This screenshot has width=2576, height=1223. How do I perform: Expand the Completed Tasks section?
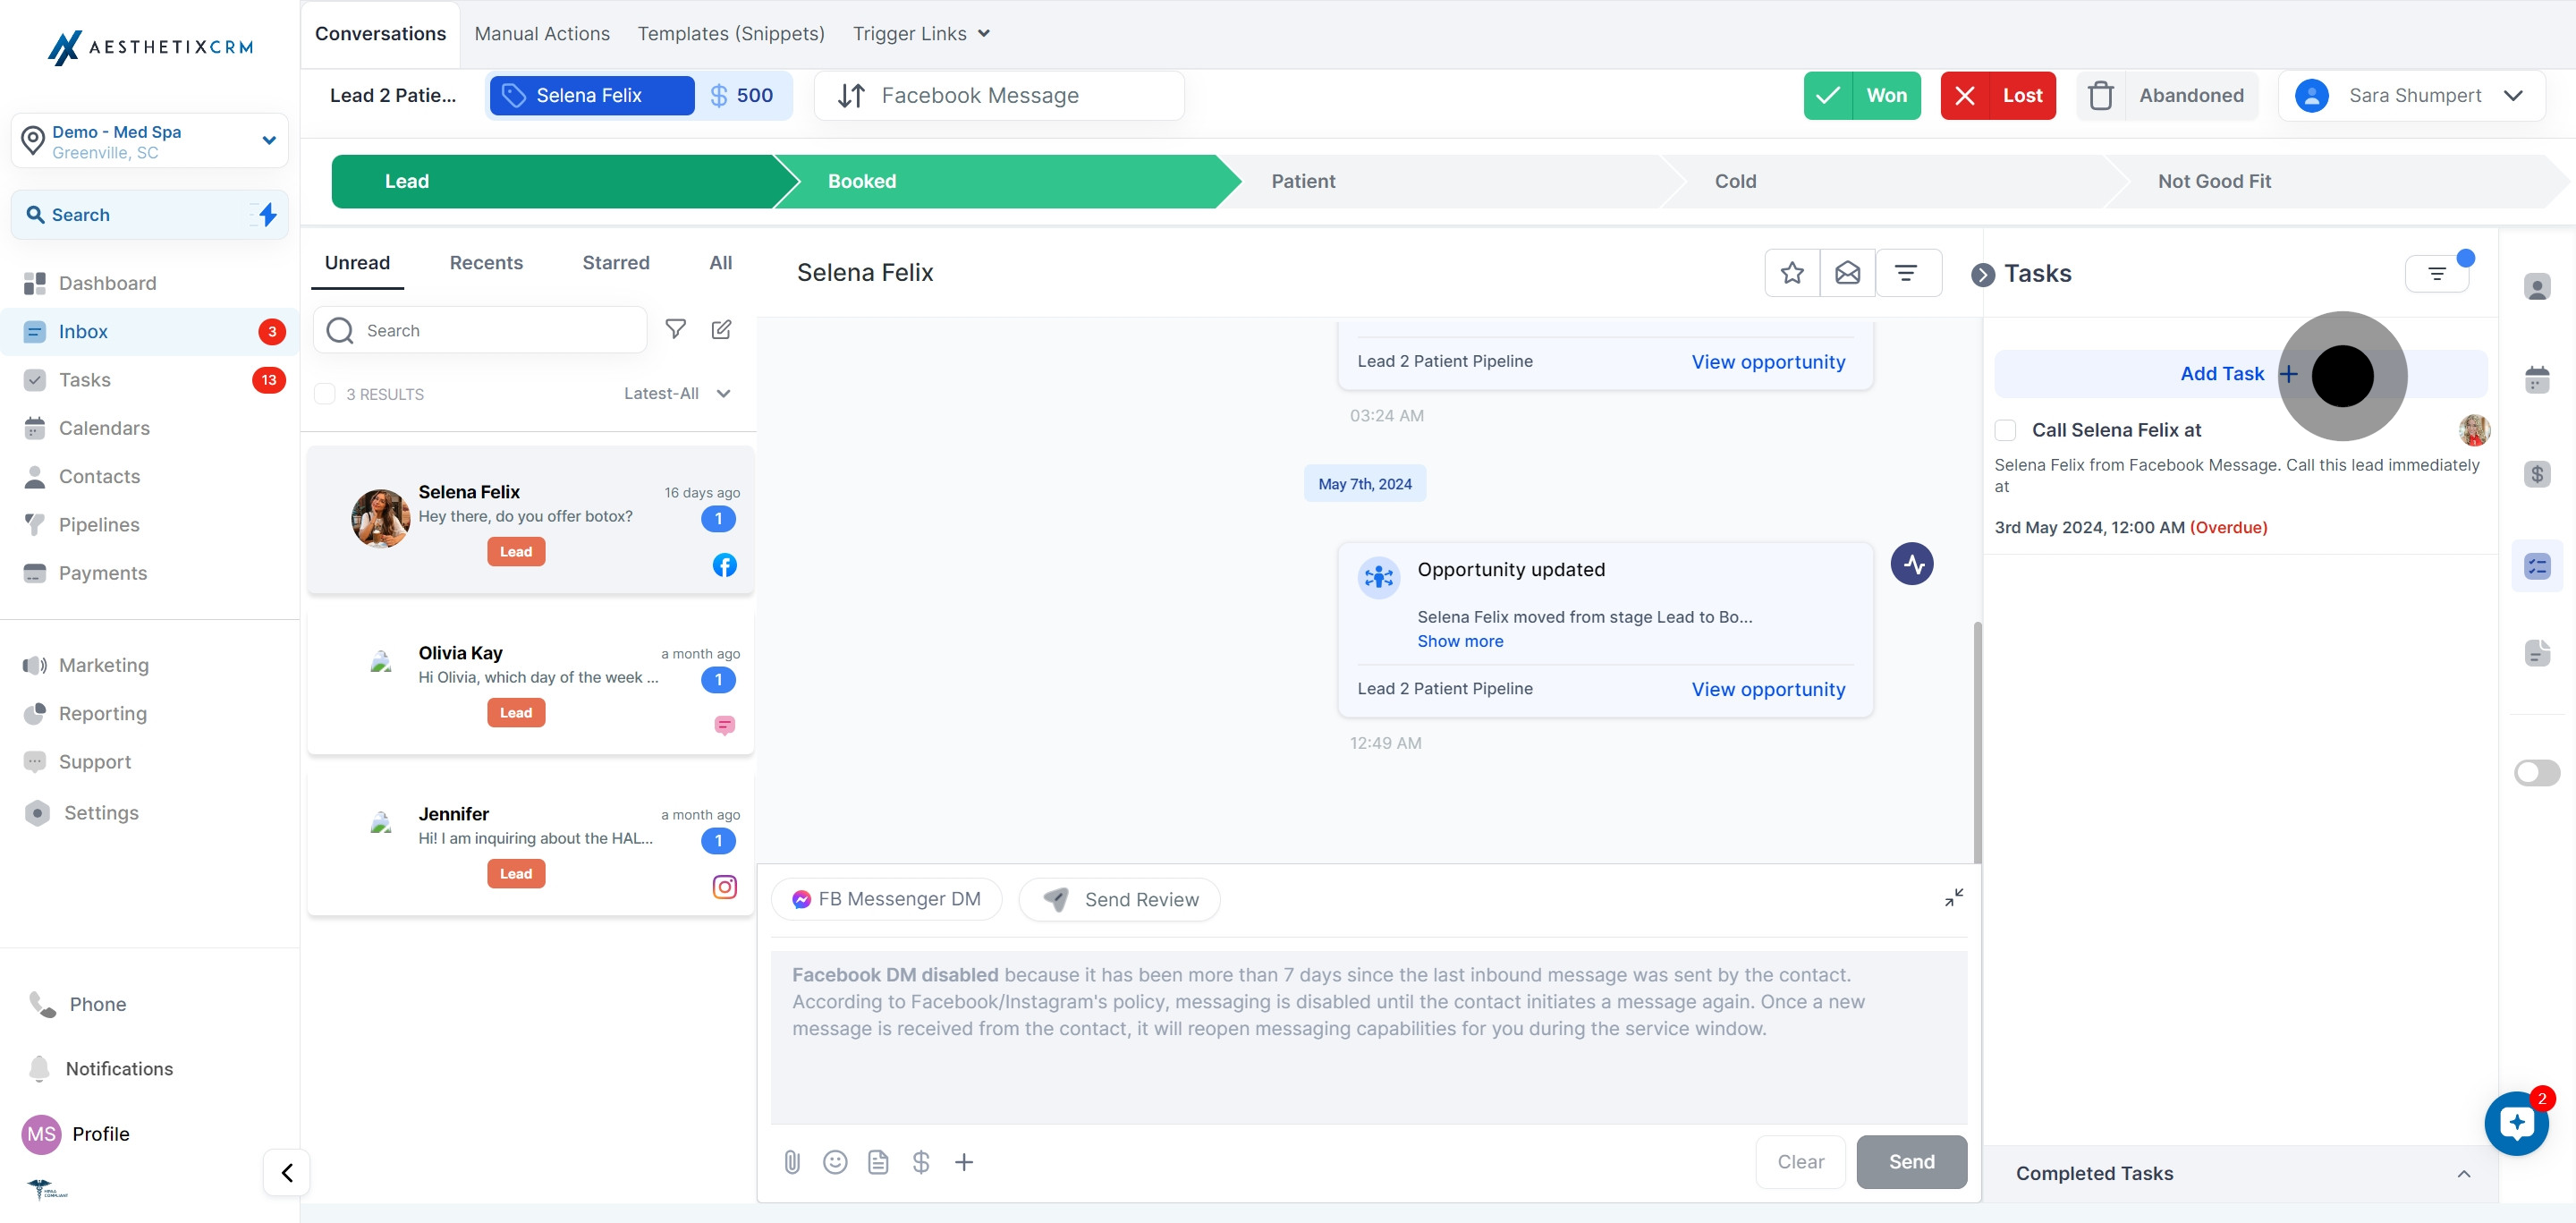[2463, 1174]
